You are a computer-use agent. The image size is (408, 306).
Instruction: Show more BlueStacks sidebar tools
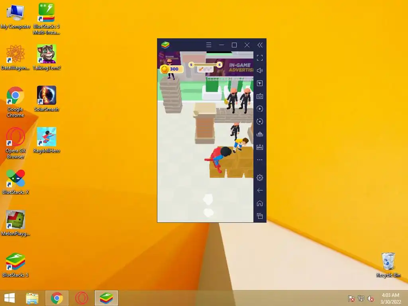click(x=260, y=160)
